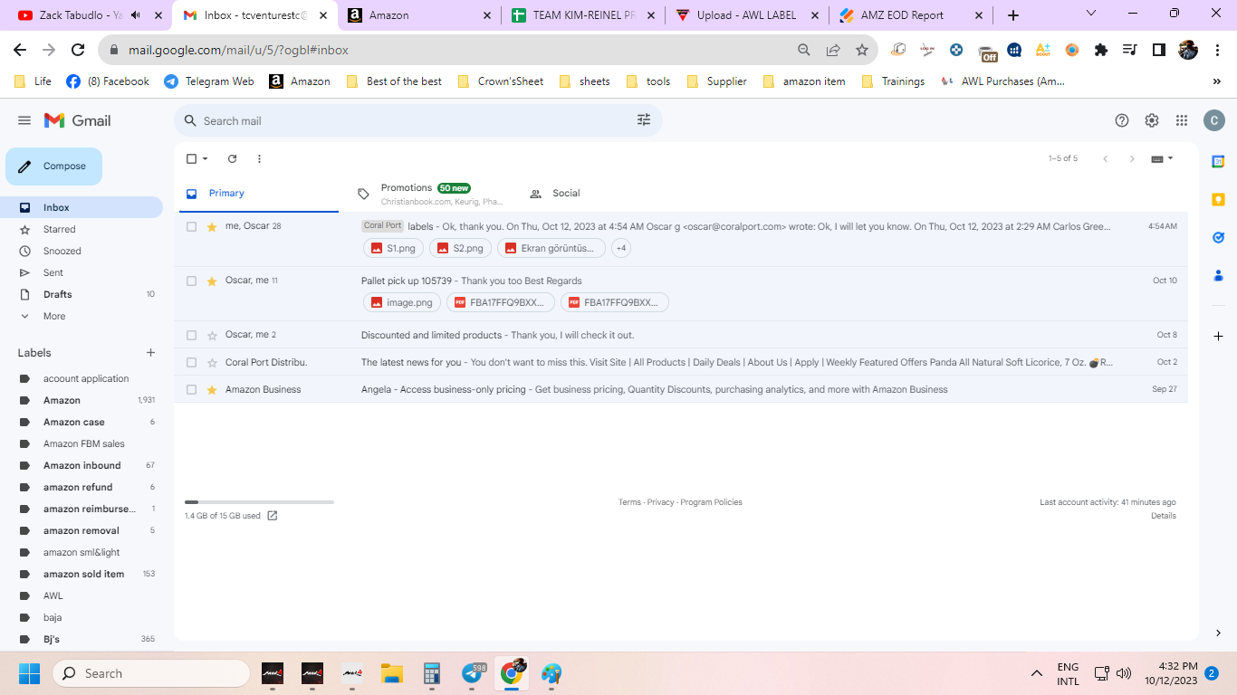Open the More options three-dot menu
Image resolution: width=1237 pixels, height=695 pixels.
click(259, 158)
